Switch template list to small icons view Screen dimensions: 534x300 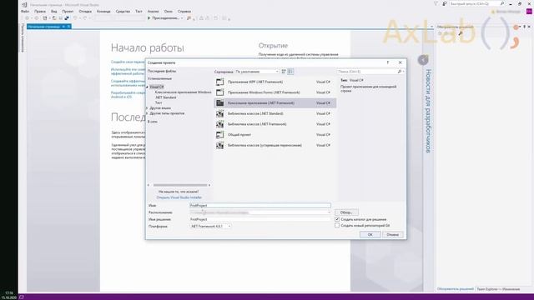(x=284, y=72)
